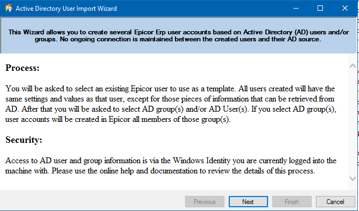Click the 'Process:' heading
This screenshot has width=359, height=211.
(23, 68)
